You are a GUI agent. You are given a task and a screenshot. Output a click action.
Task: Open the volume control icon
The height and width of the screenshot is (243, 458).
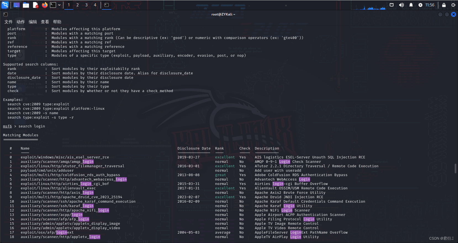tap(401, 5)
